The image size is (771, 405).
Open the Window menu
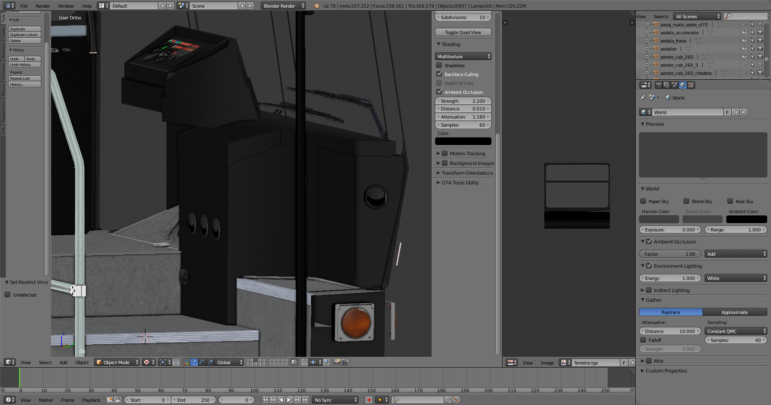(66, 6)
